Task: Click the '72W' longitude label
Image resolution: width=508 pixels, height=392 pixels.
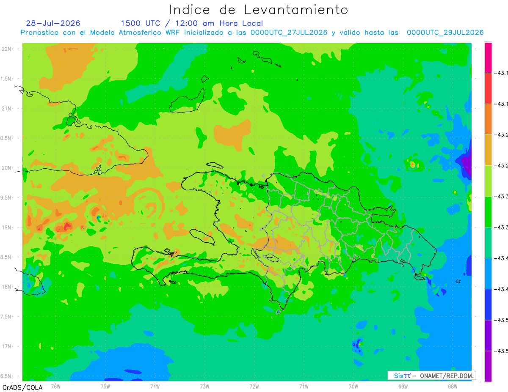Action: 254,387
